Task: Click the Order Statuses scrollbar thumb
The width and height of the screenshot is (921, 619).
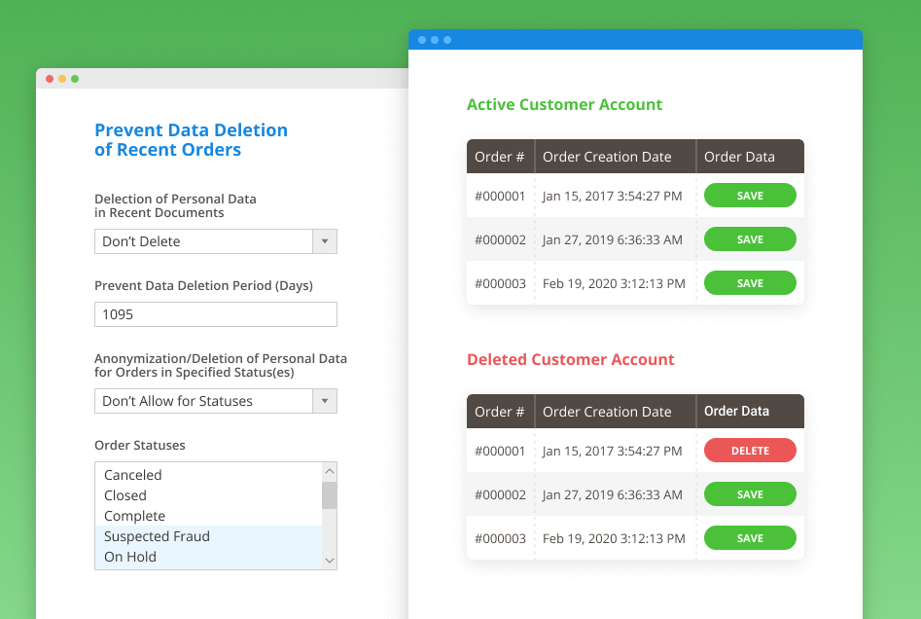Action: [x=330, y=495]
